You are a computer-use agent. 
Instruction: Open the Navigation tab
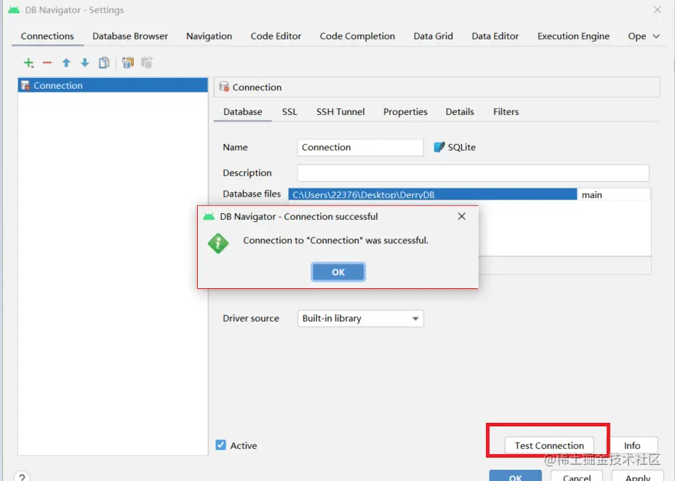click(x=209, y=36)
